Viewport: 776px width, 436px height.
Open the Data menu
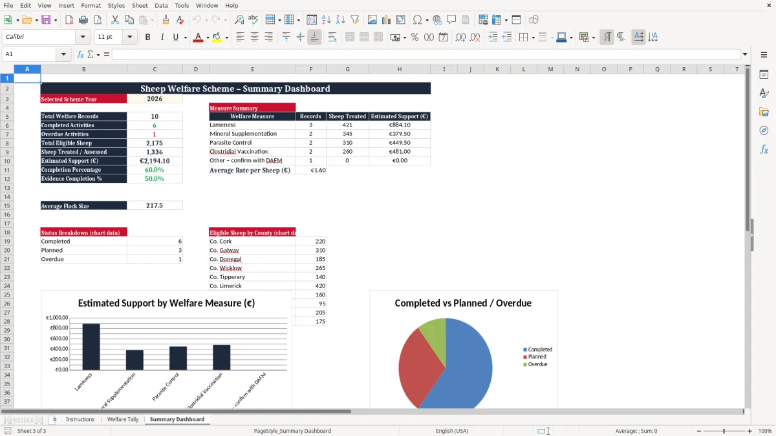161,5
